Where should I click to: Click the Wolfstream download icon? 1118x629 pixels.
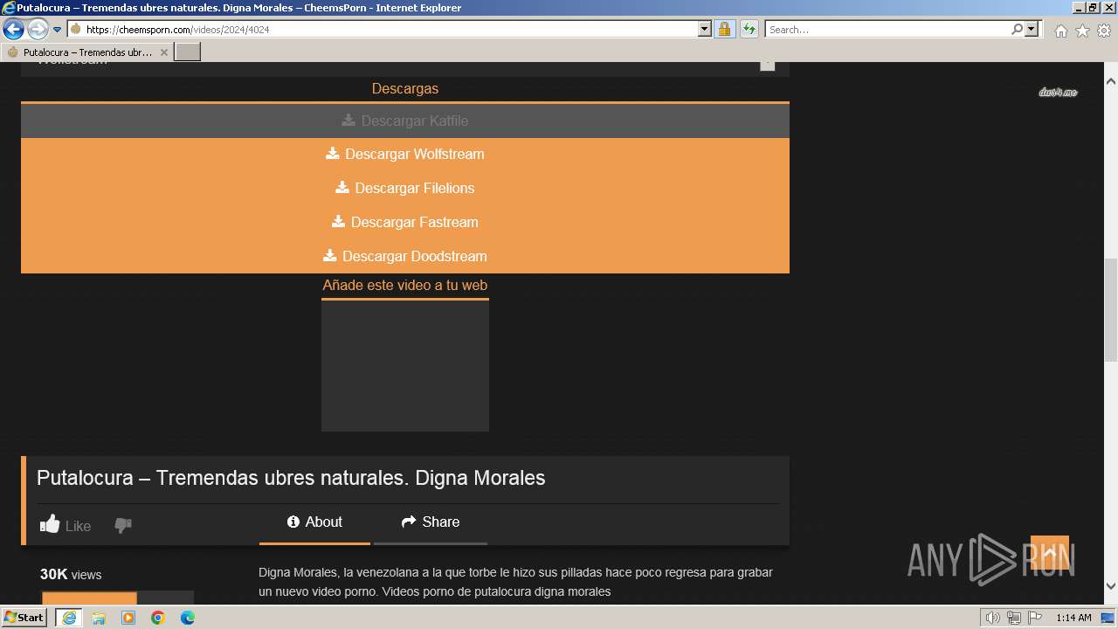coord(333,154)
